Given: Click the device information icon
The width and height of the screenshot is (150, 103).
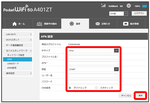Looking at the screenshot, I should coord(126,24).
